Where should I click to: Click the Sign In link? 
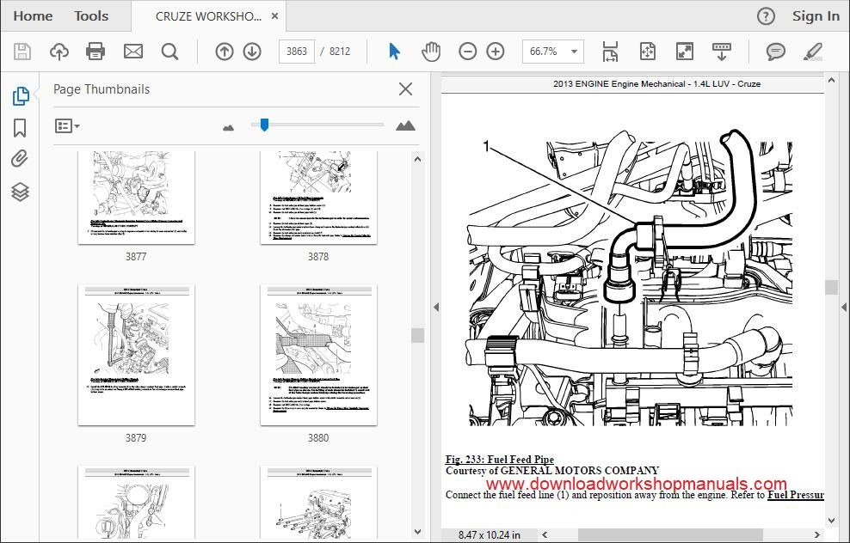816,16
